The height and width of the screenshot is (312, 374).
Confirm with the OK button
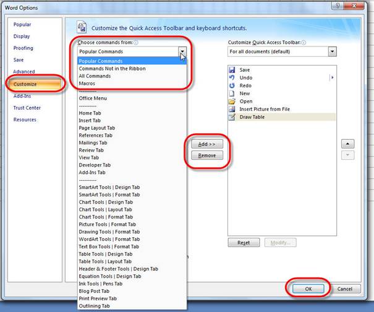tap(308, 288)
